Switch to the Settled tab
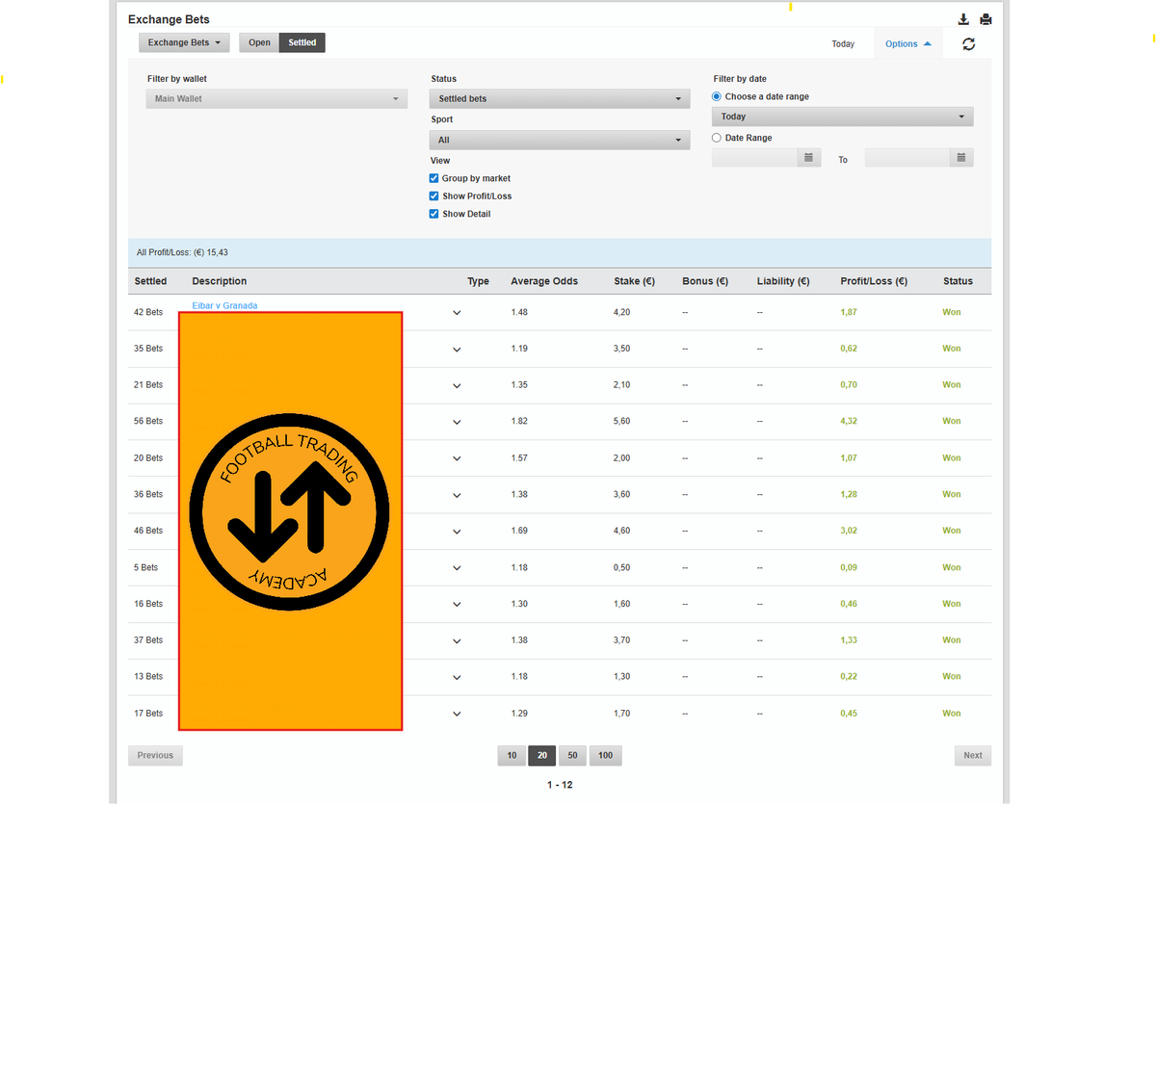Image resolution: width=1156 pixels, height=1067 pixels. [302, 42]
